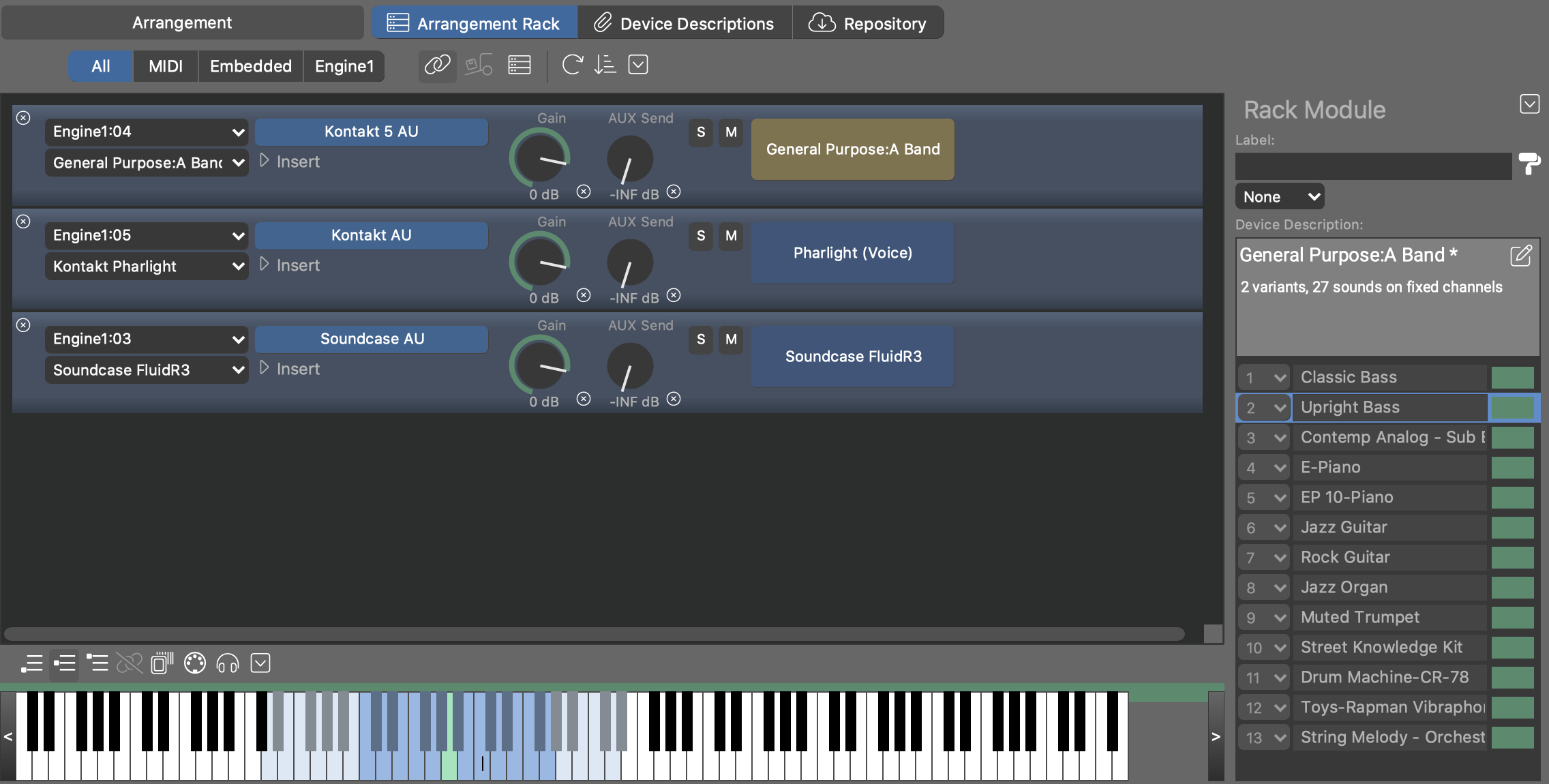1549x784 pixels.
Task: Switch to the Device Descriptions tab
Action: (685, 23)
